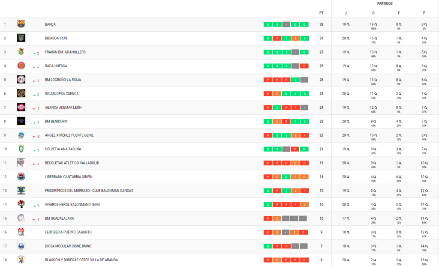Screen dimensions: 439x266
Task: Go to the Bidasoa Irun team name
Action: click(56, 38)
